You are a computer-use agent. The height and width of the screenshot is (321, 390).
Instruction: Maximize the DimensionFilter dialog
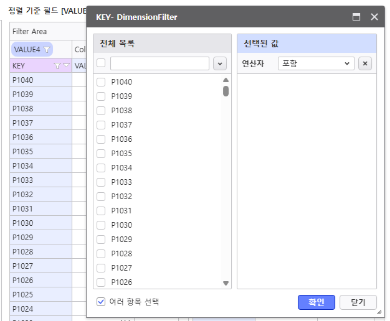tap(356, 17)
